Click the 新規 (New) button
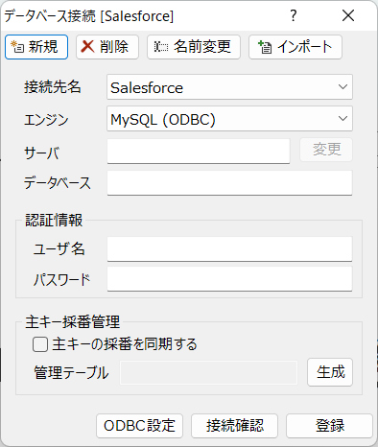Viewport: 378px width, 447px height. 36,47
